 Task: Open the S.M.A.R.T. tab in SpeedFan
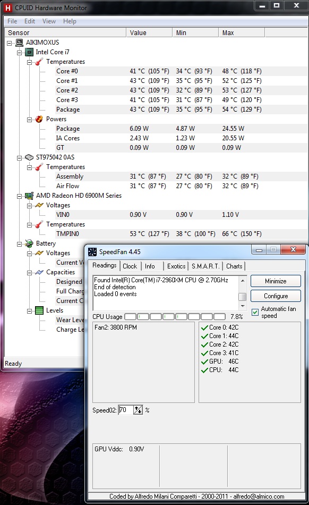pos(205,266)
